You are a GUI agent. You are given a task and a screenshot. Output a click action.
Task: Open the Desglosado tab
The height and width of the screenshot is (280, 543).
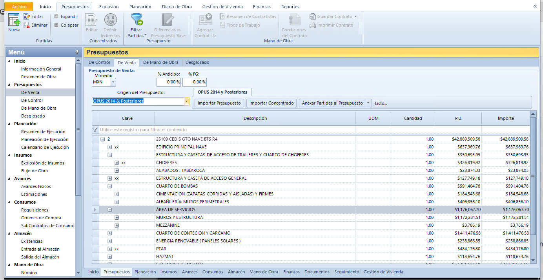coord(197,62)
